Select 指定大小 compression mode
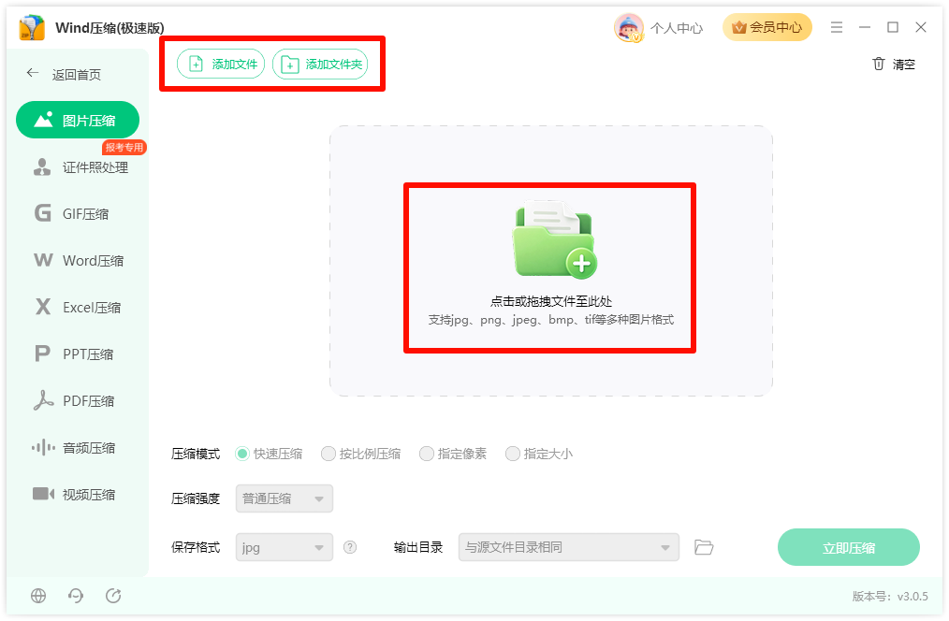The image size is (949, 621). coord(539,454)
